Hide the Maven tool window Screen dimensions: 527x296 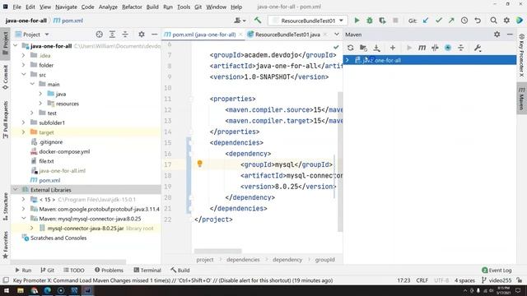coord(510,35)
